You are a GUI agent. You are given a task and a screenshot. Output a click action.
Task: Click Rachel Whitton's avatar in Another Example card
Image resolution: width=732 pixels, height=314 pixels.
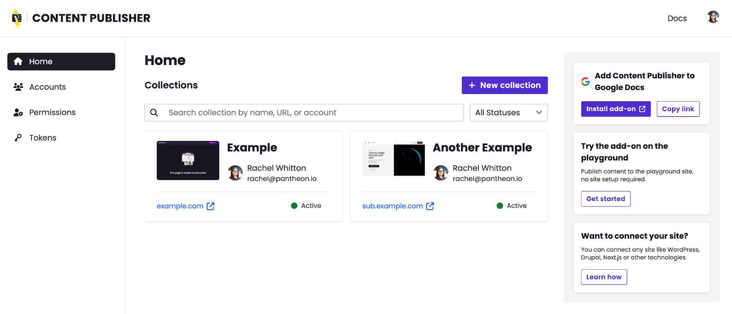point(441,173)
